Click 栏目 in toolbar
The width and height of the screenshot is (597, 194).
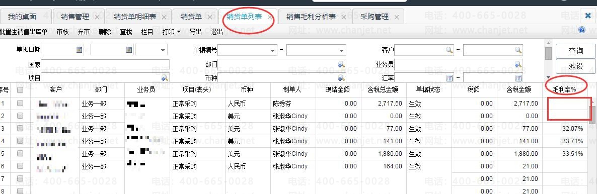click(147, 32)
